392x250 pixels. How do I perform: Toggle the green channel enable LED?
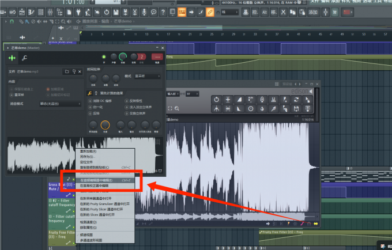[x=104, y=57]
